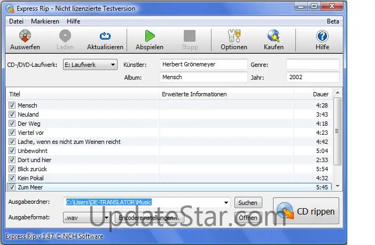Open the Hilfe question mark icon
375x245 pixels.
pyautogui.click(x=322, y=36)
